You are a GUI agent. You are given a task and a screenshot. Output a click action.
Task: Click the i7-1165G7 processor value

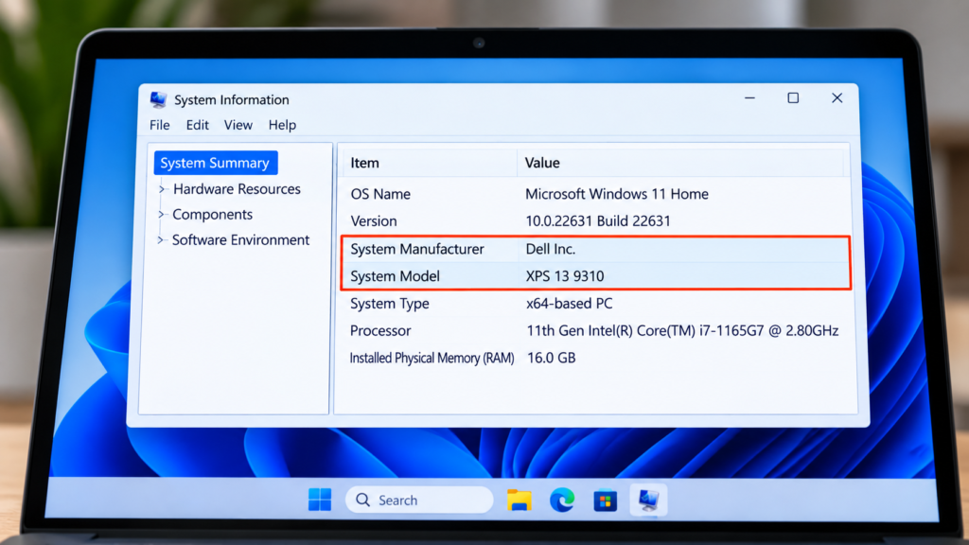[x=682, y=330]
